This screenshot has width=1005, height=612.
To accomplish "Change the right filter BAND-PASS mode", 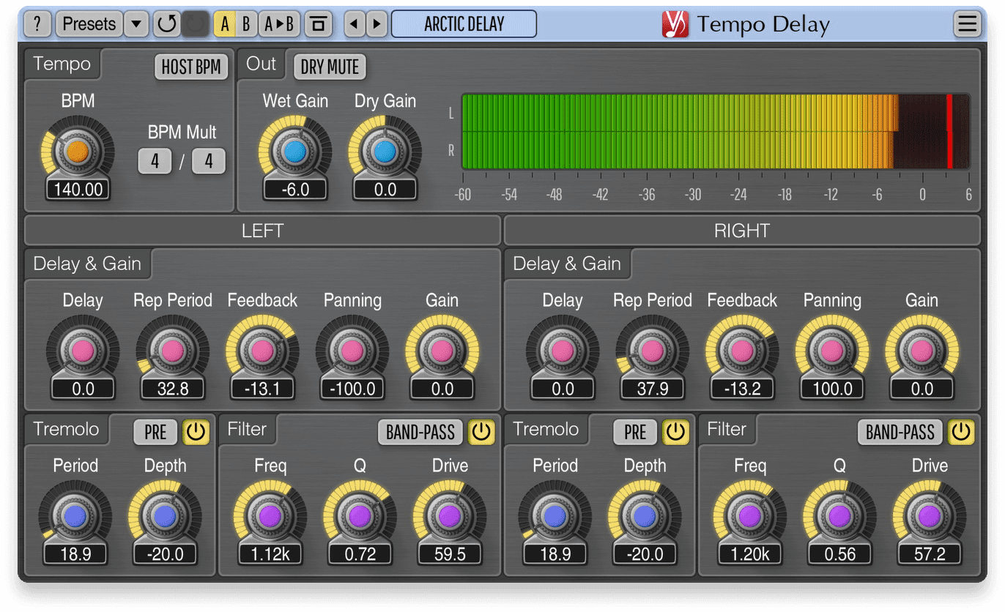I will coord(899,433).
